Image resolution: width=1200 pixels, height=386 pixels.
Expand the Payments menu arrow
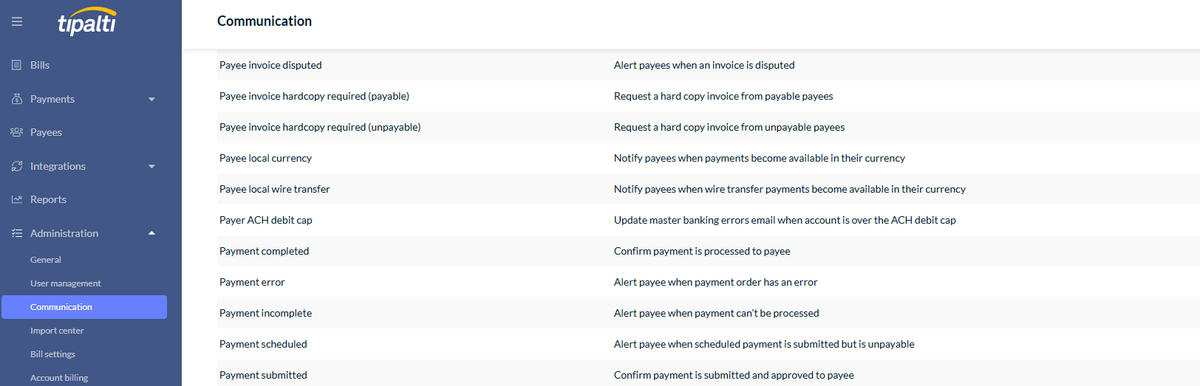151,99
